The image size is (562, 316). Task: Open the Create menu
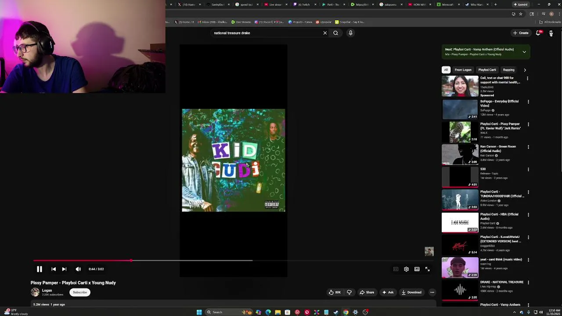pyautogui.click(x=521, y=33)
